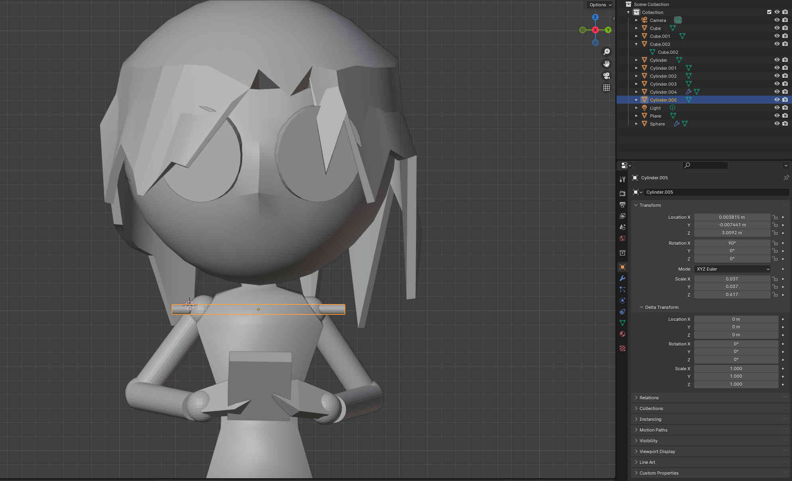Screen dimensions: 792x481
Task: Click the viewport pan hand icon
Action: [607, 64]
